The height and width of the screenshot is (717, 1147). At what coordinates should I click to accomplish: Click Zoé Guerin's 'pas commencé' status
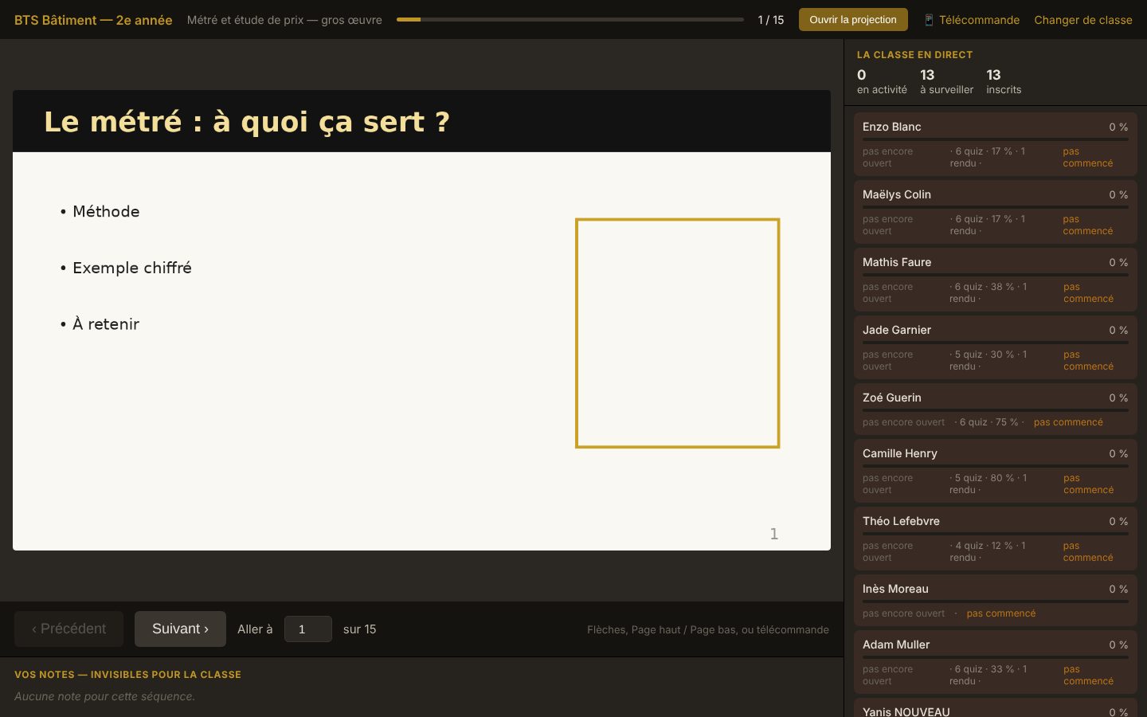pyautogui.click(x=1068, y=422)
